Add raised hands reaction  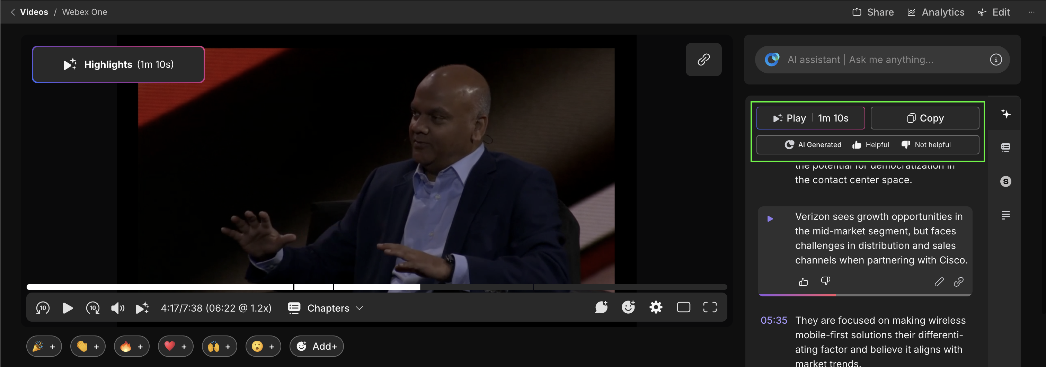(x=220, y=346)
